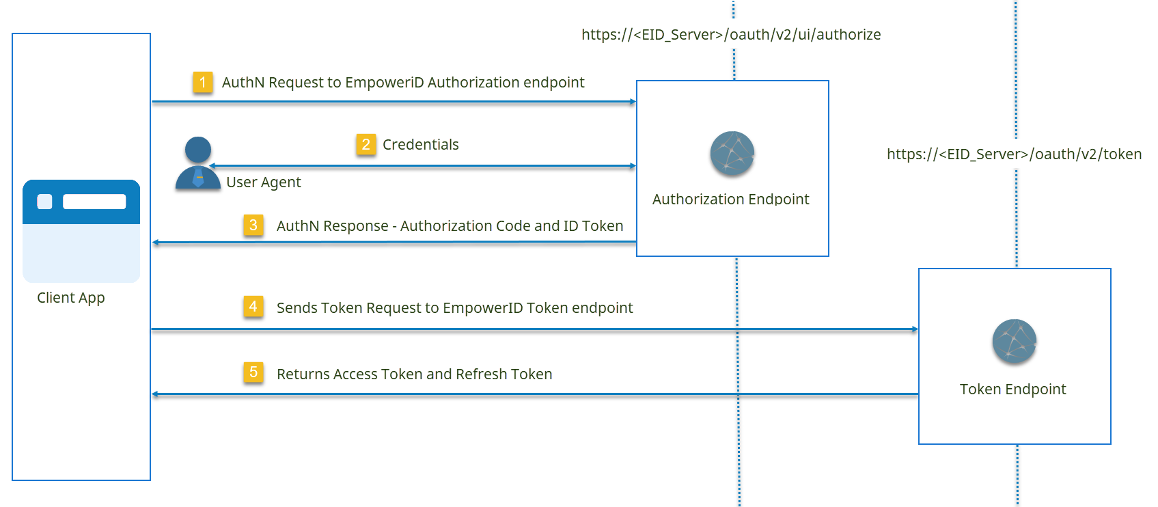The width and height of the screenshot is (1158, 507).
Task: Click the Client App browser window icon
Action: (81, 231)
